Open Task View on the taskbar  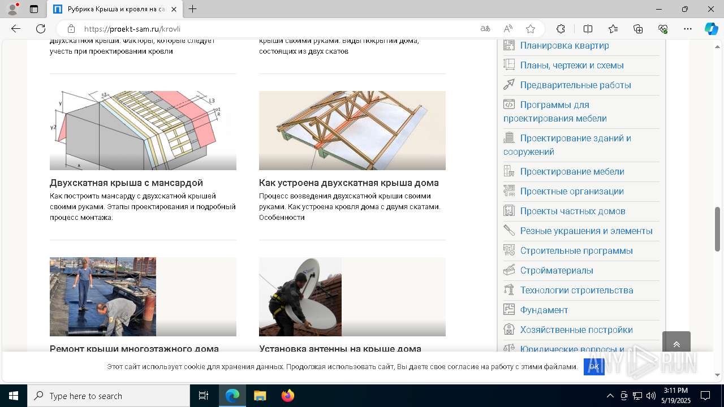pyautogui.click(x=204, y=396)
